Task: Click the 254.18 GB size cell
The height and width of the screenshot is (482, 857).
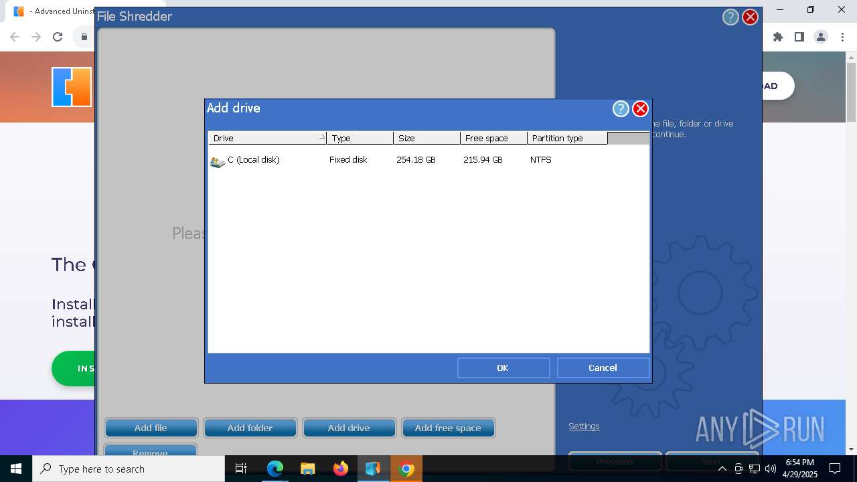Action: pyautogui.click(x=416, y=160)
